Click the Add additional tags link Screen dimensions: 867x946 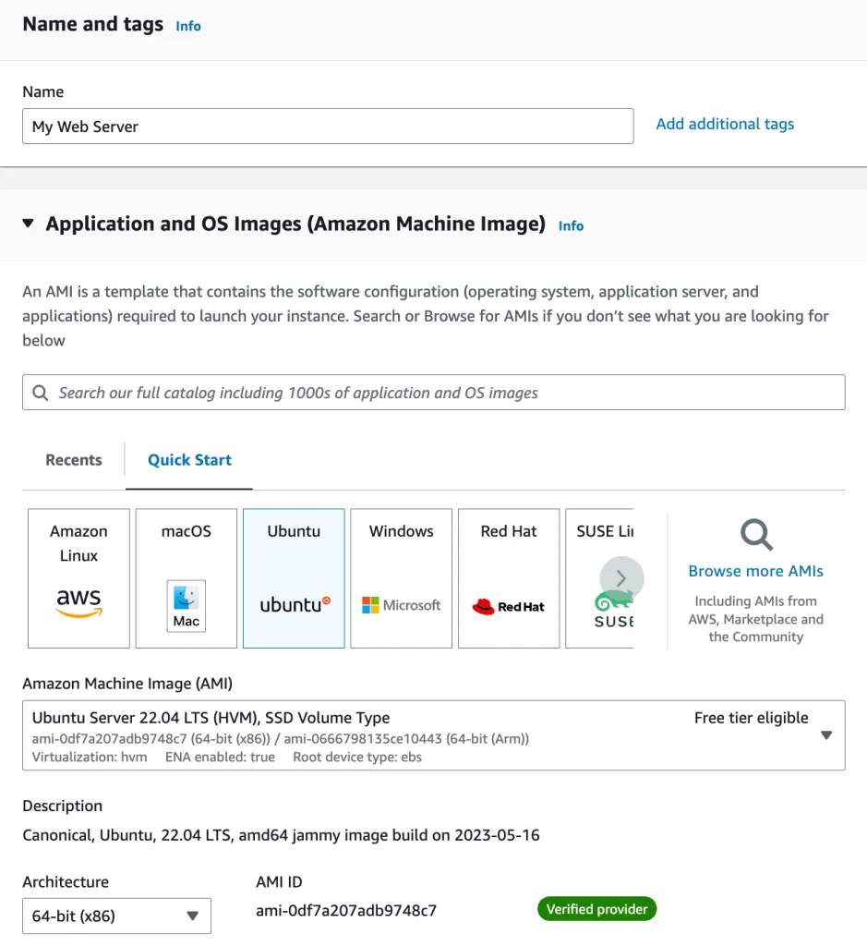click(x=724, y=123)
